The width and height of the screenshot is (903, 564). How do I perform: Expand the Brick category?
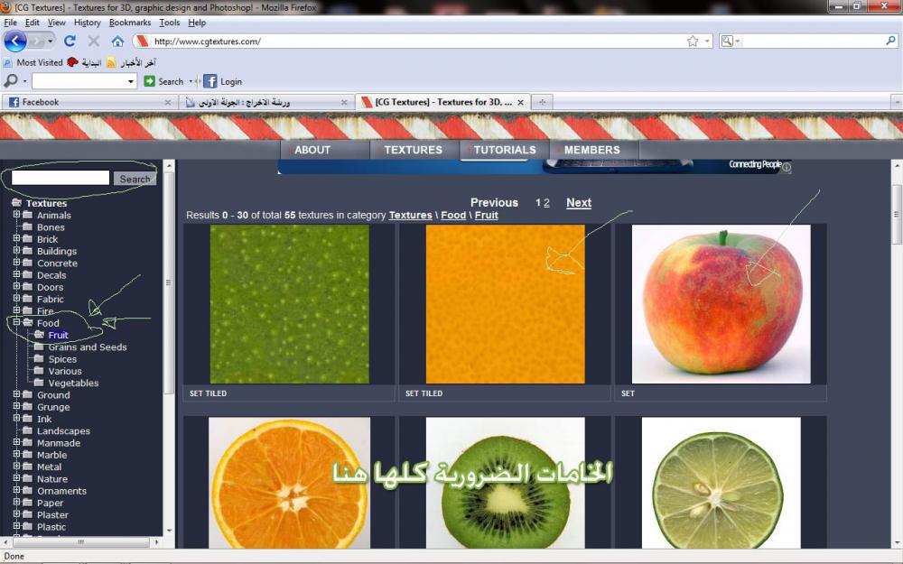(16, 238)
